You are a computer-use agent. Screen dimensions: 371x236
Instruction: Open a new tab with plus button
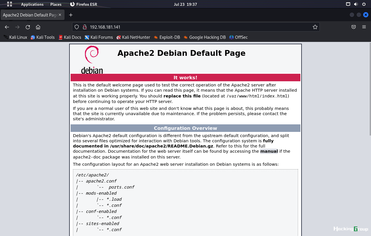click(71, 15)
